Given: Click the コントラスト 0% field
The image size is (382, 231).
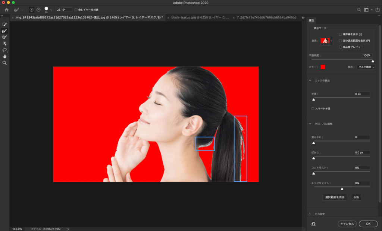Looking at the screenshot, I should pos(362,168).
